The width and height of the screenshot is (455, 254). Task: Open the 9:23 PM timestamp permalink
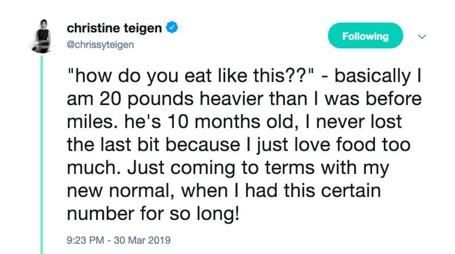(x=85, y=240)
